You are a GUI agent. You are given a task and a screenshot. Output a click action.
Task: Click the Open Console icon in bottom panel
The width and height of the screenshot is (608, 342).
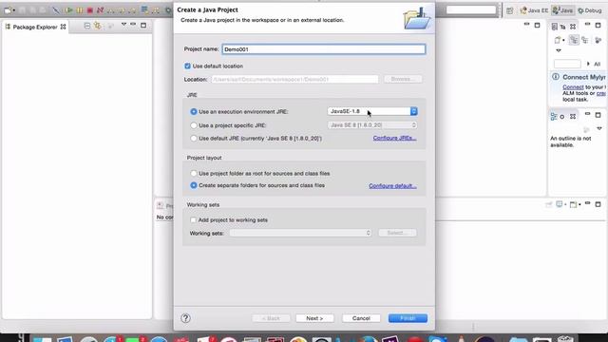pyautogui.click(x=573, y=204)
